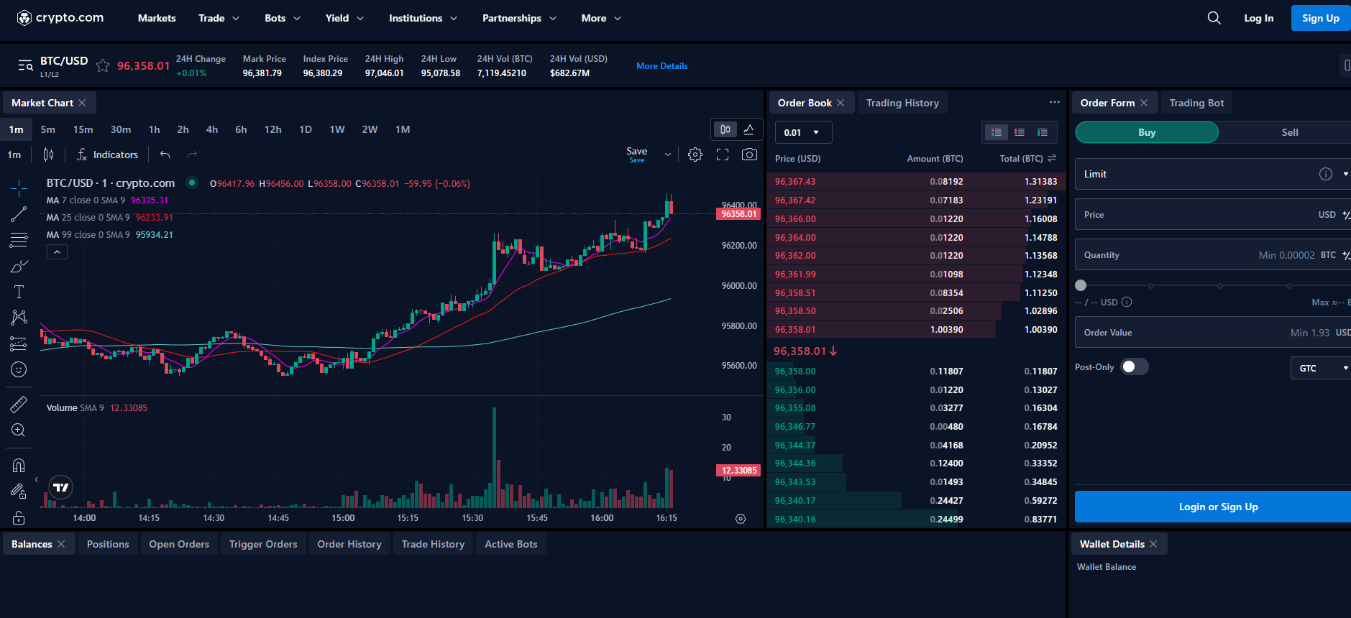Expand the More menu
The image size is (1351, 618).
tap(601, 18)
